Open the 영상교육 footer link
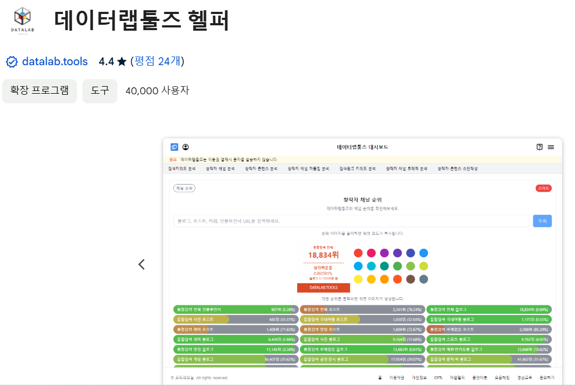 [x=524, y=377]
